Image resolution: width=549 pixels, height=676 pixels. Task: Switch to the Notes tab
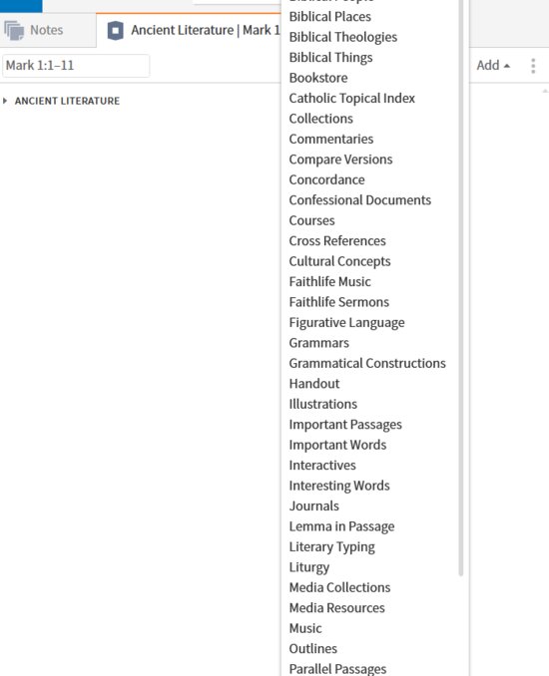(48, 30)
